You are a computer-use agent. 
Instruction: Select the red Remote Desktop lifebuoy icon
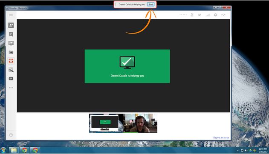click(11, 61)
